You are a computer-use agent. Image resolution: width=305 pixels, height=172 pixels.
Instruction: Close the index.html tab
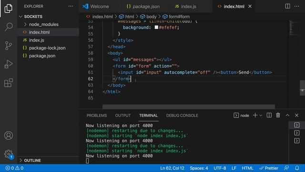tap(250, 6)
